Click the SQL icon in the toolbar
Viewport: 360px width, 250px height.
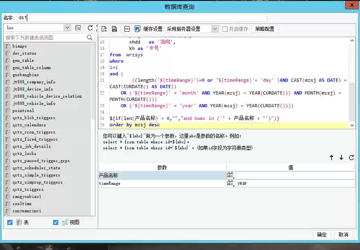pos(127,29)
